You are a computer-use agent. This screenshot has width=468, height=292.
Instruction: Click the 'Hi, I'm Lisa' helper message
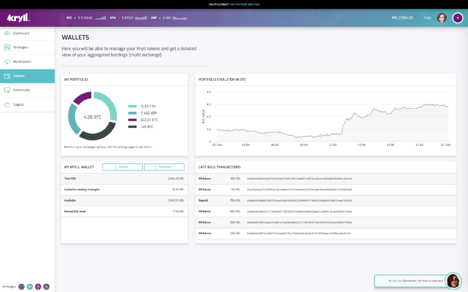(415, 281)
